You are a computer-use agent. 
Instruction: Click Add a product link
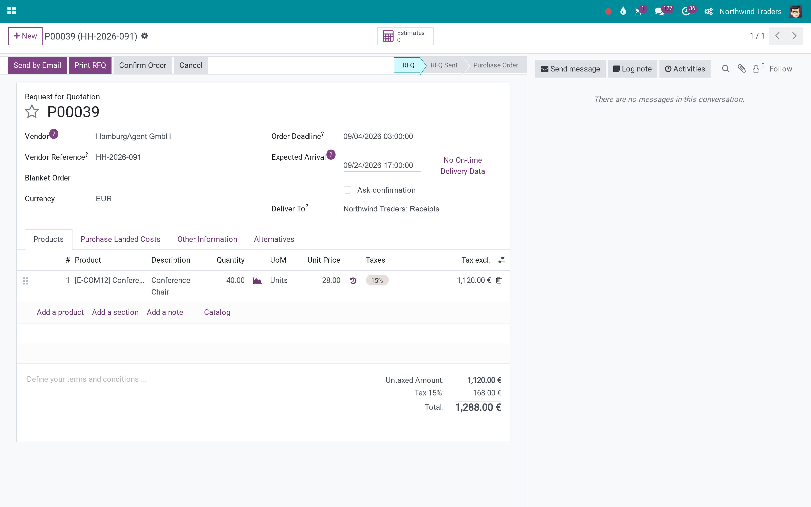(x=60, y=313)
